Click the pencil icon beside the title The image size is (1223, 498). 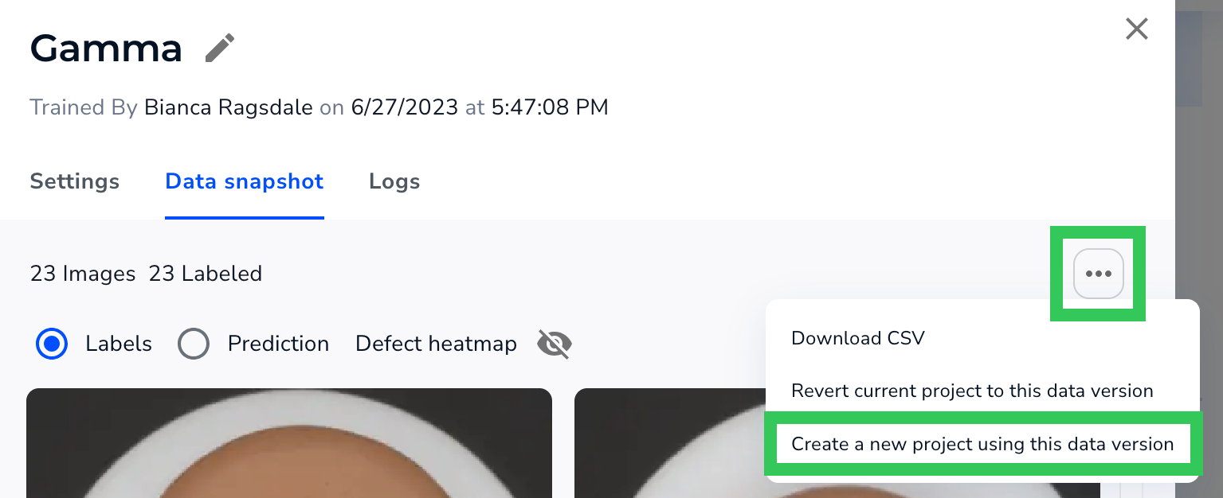point(219,46)
